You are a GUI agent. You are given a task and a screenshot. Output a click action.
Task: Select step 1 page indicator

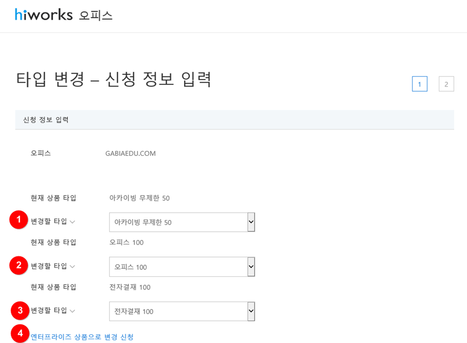tap(419, 84)
